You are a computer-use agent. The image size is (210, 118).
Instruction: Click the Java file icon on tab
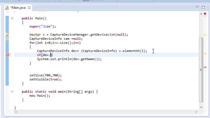(x=7, y=8)
